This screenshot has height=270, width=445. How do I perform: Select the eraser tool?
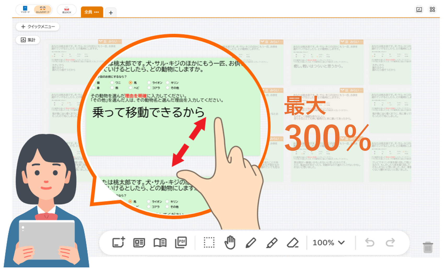coord(293,243)
